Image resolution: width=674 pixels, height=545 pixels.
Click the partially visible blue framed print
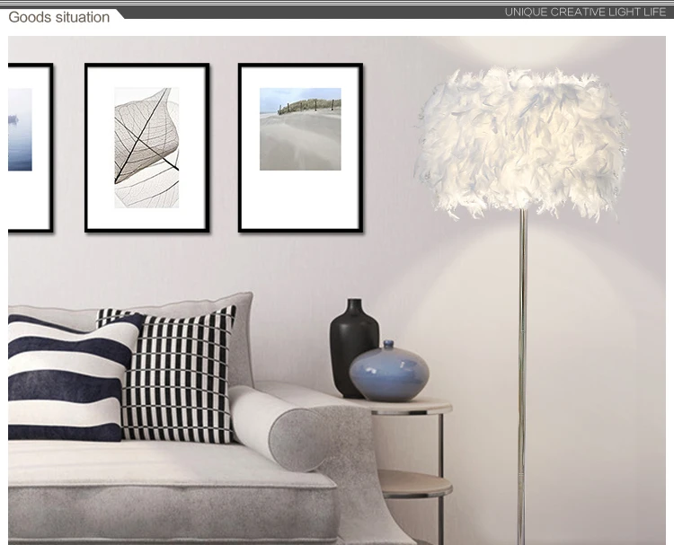pyautogui.click(x=30, y=148)
